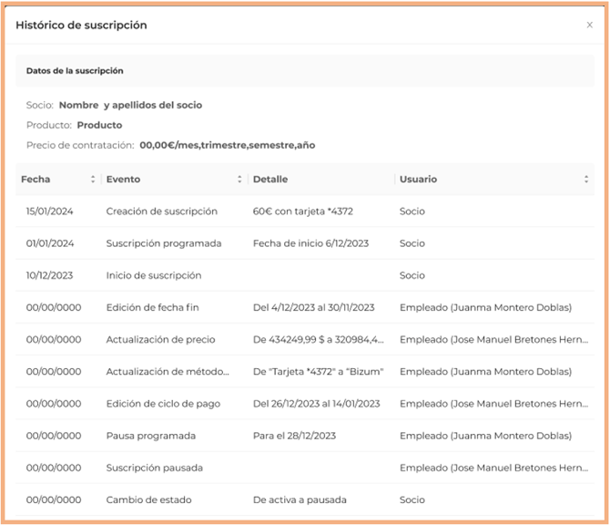Select the Edición de fecha fin row

click(x=152, y=307)
